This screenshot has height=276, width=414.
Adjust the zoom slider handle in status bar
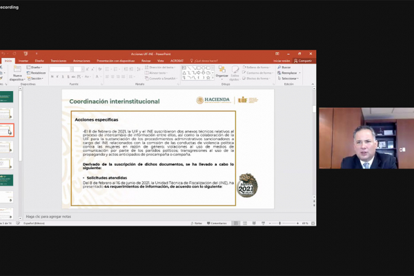point(280,224)
